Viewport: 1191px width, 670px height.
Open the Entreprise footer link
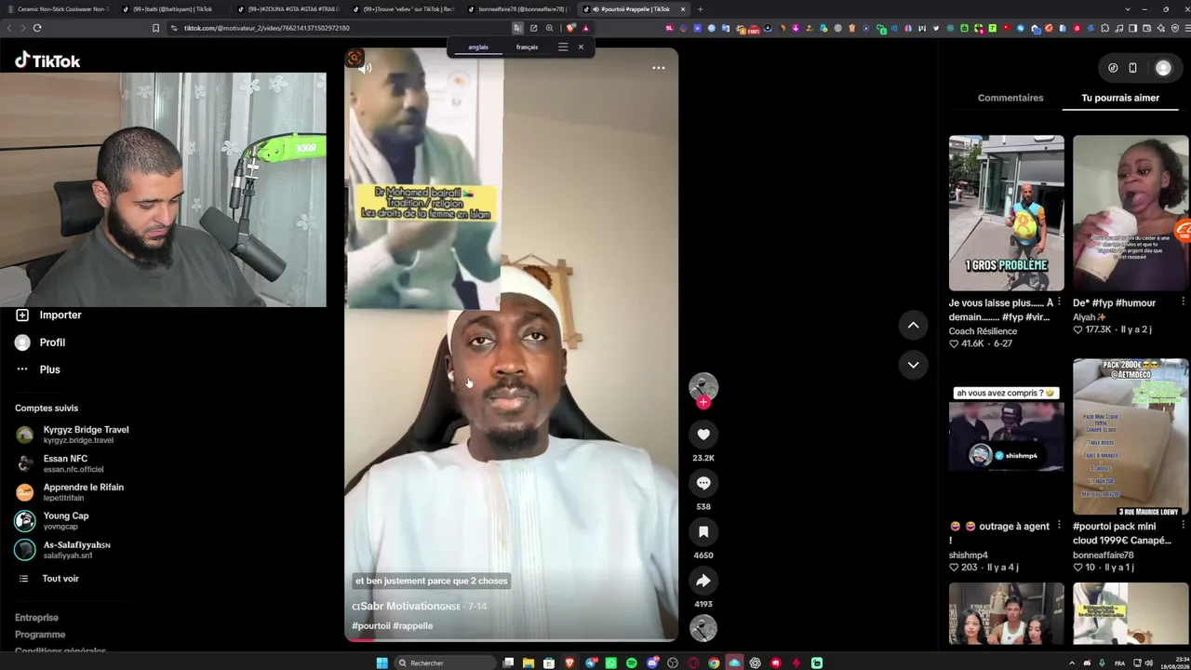(36, 618)
